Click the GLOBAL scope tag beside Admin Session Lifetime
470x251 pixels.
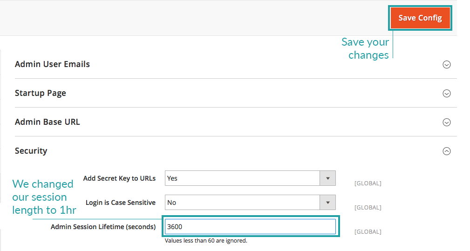coord(368,232)
